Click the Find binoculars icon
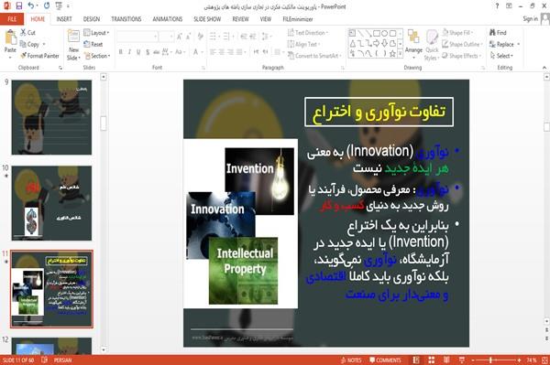550x365 pixels. (492, 33)
